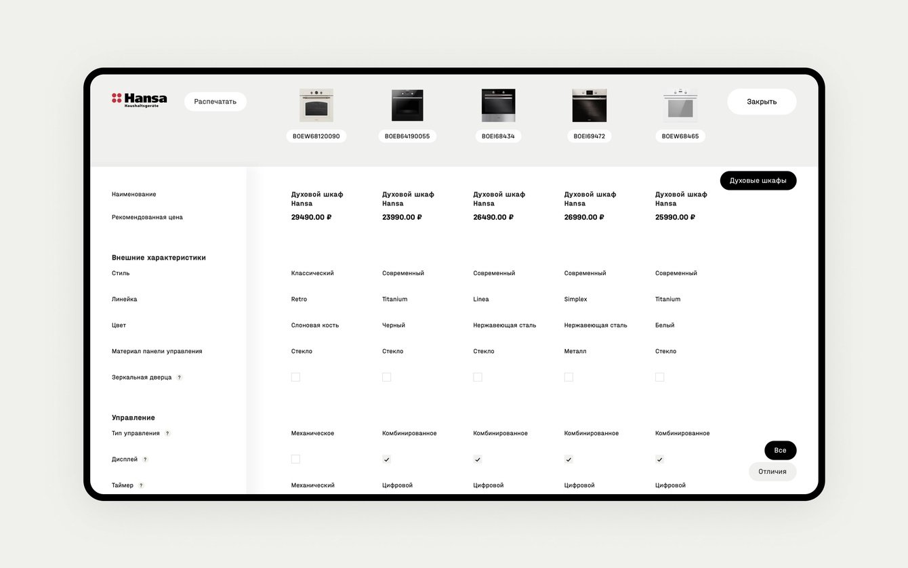Click the BOEI68434 model code chip
908x568 pixels.
pyautogui.click(x=498, y=136)
